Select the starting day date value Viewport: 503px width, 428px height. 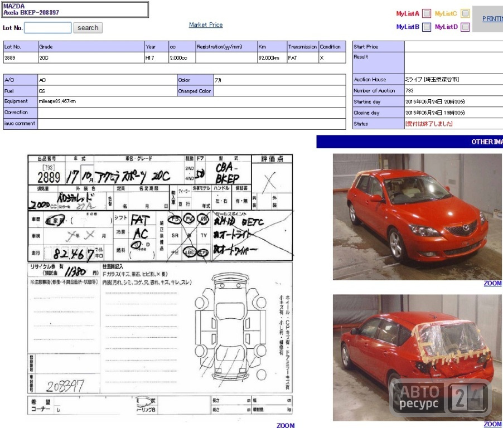coord(435,101)
